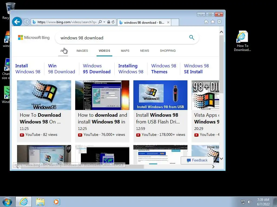Screen dimensions: 277x207
Task: Open Favorites with the star icon
Action: pos(213,22)
